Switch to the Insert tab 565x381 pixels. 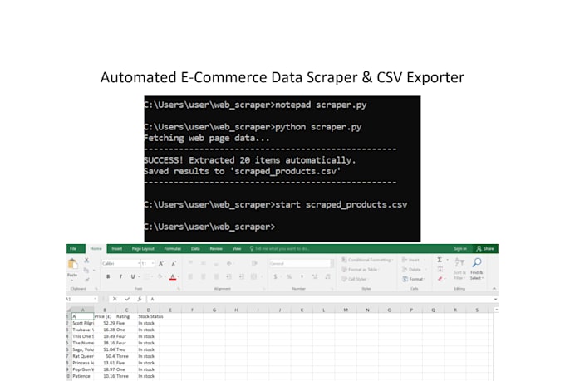click(117, 249)
